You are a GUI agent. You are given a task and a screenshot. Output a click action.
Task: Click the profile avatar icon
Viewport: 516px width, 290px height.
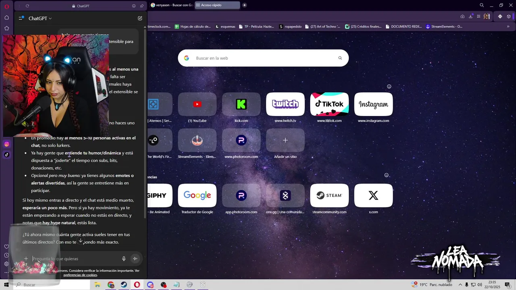point(487,17)
